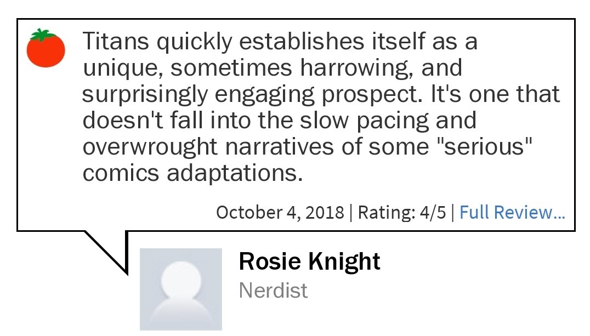This screenshot has height=336, width=590.
Task: Visit the Nerdist publication link
Action: (x=273, y=290)
